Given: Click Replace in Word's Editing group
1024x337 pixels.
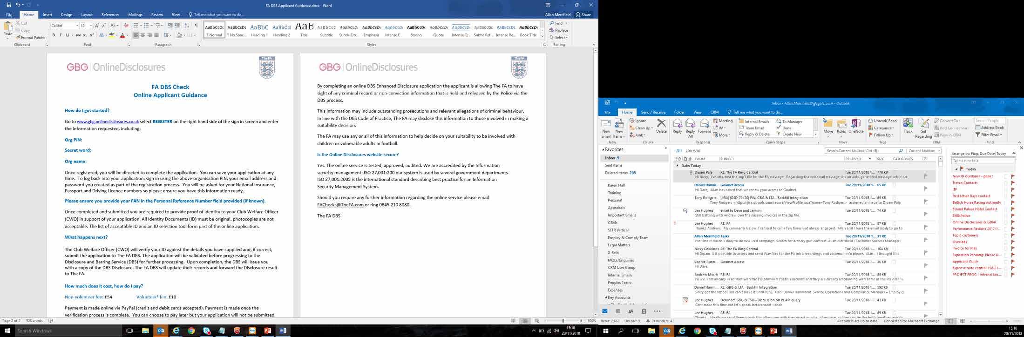Looking at the screenshot, I should pyautogui.click(x=559, y=30).
